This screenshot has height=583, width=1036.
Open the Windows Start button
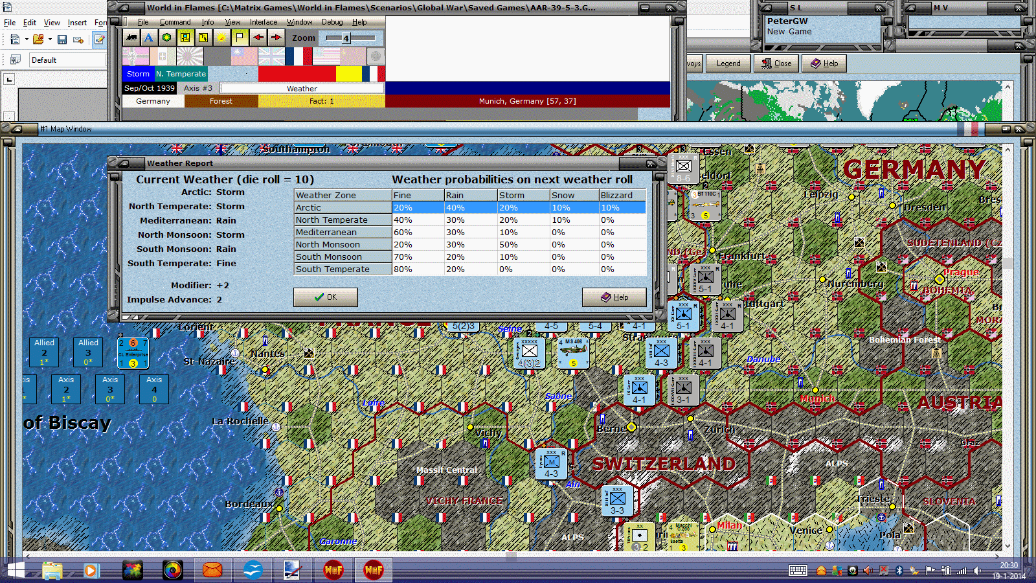tap(15, 571)
